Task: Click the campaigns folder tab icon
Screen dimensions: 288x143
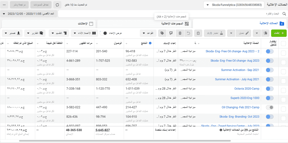Action: [x=281, y=23]
